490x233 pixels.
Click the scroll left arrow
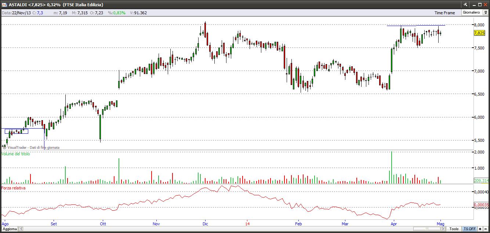pos(21,229)
